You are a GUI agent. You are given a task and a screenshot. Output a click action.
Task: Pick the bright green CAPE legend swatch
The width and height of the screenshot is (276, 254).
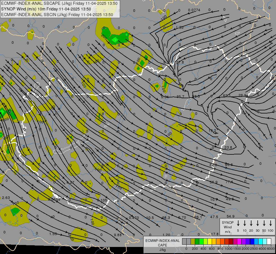(201, 241)
